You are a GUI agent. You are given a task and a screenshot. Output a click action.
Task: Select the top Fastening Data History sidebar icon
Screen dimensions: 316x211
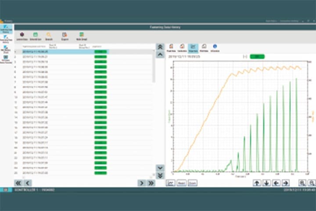click(x=6, y=29)
